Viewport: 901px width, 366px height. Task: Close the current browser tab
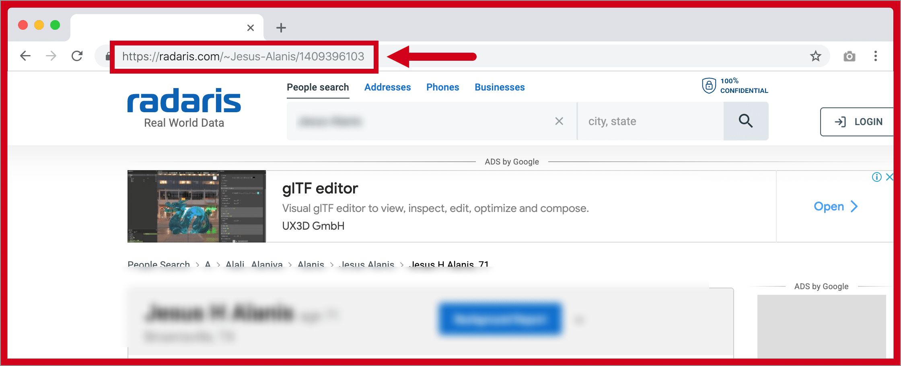(251, 28)
